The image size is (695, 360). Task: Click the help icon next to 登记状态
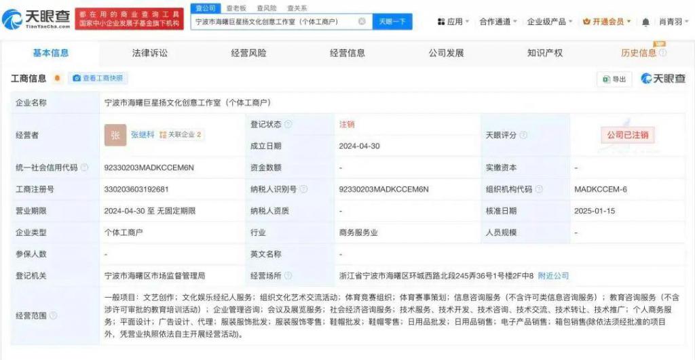(x=288, y=125)
